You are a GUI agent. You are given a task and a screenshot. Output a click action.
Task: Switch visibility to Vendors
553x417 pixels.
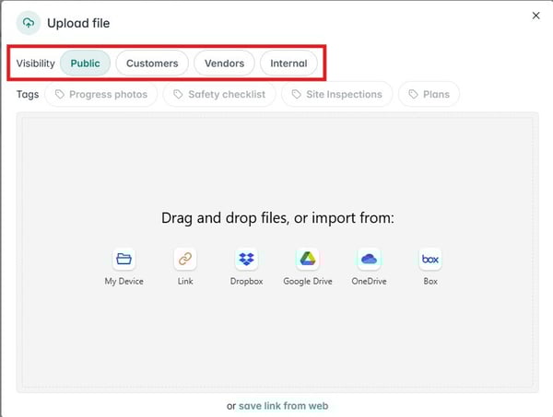[225, 64]
